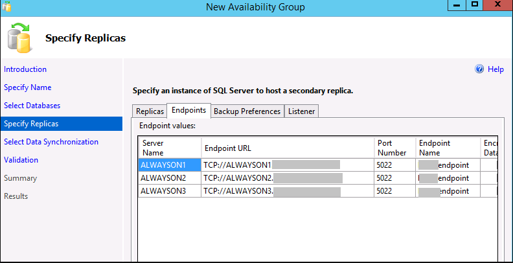Click the application icon in title bar

(x=6, y=6)
